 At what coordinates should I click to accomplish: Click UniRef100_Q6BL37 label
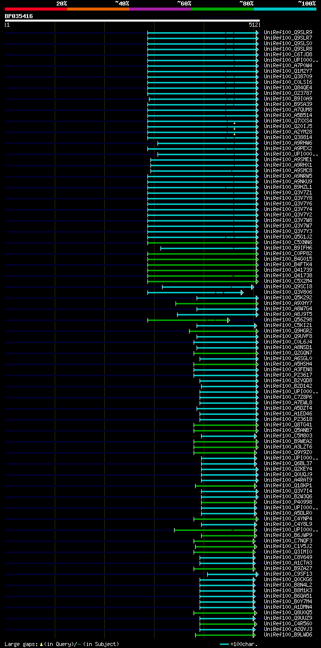click(288, 463)
